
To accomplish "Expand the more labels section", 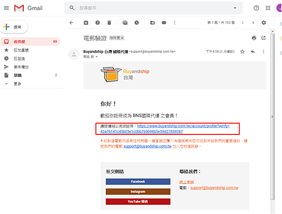I will coord(17,83).
